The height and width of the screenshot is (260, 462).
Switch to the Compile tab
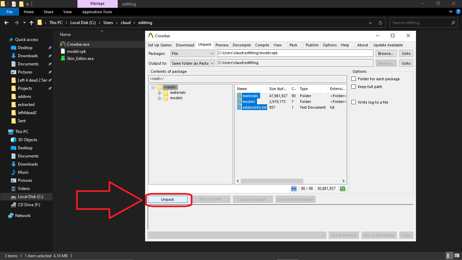[x=262, y=45]
